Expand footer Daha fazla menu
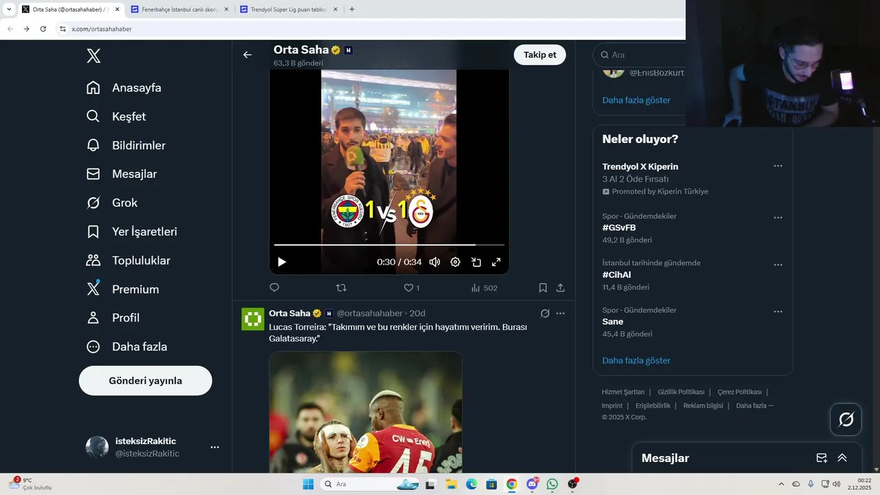The image size is (880, 495). pyautogui.click(x=754, y=406)
